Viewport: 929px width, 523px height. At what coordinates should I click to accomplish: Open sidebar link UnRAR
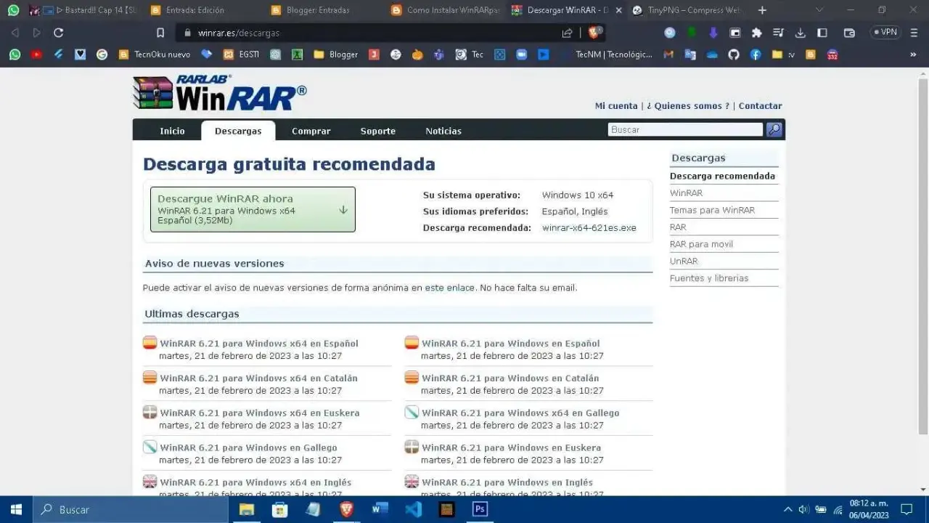(684, 261)
